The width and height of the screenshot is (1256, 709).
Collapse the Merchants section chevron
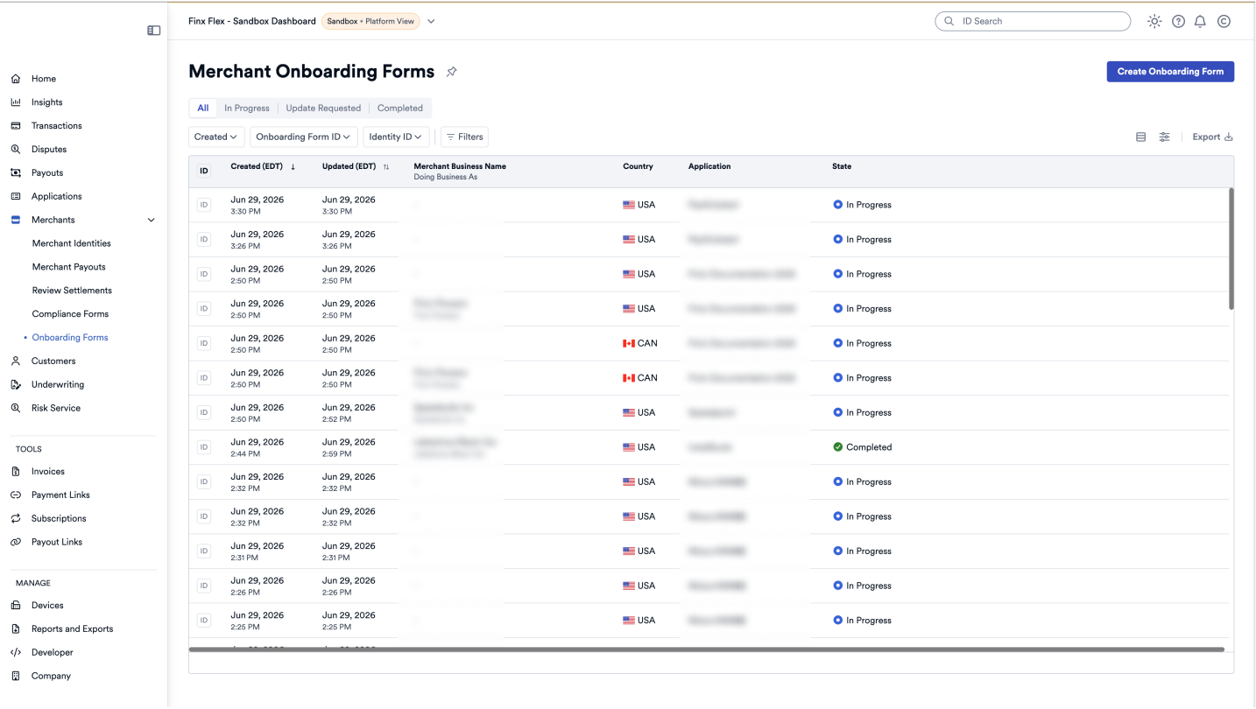coord(151,221)
